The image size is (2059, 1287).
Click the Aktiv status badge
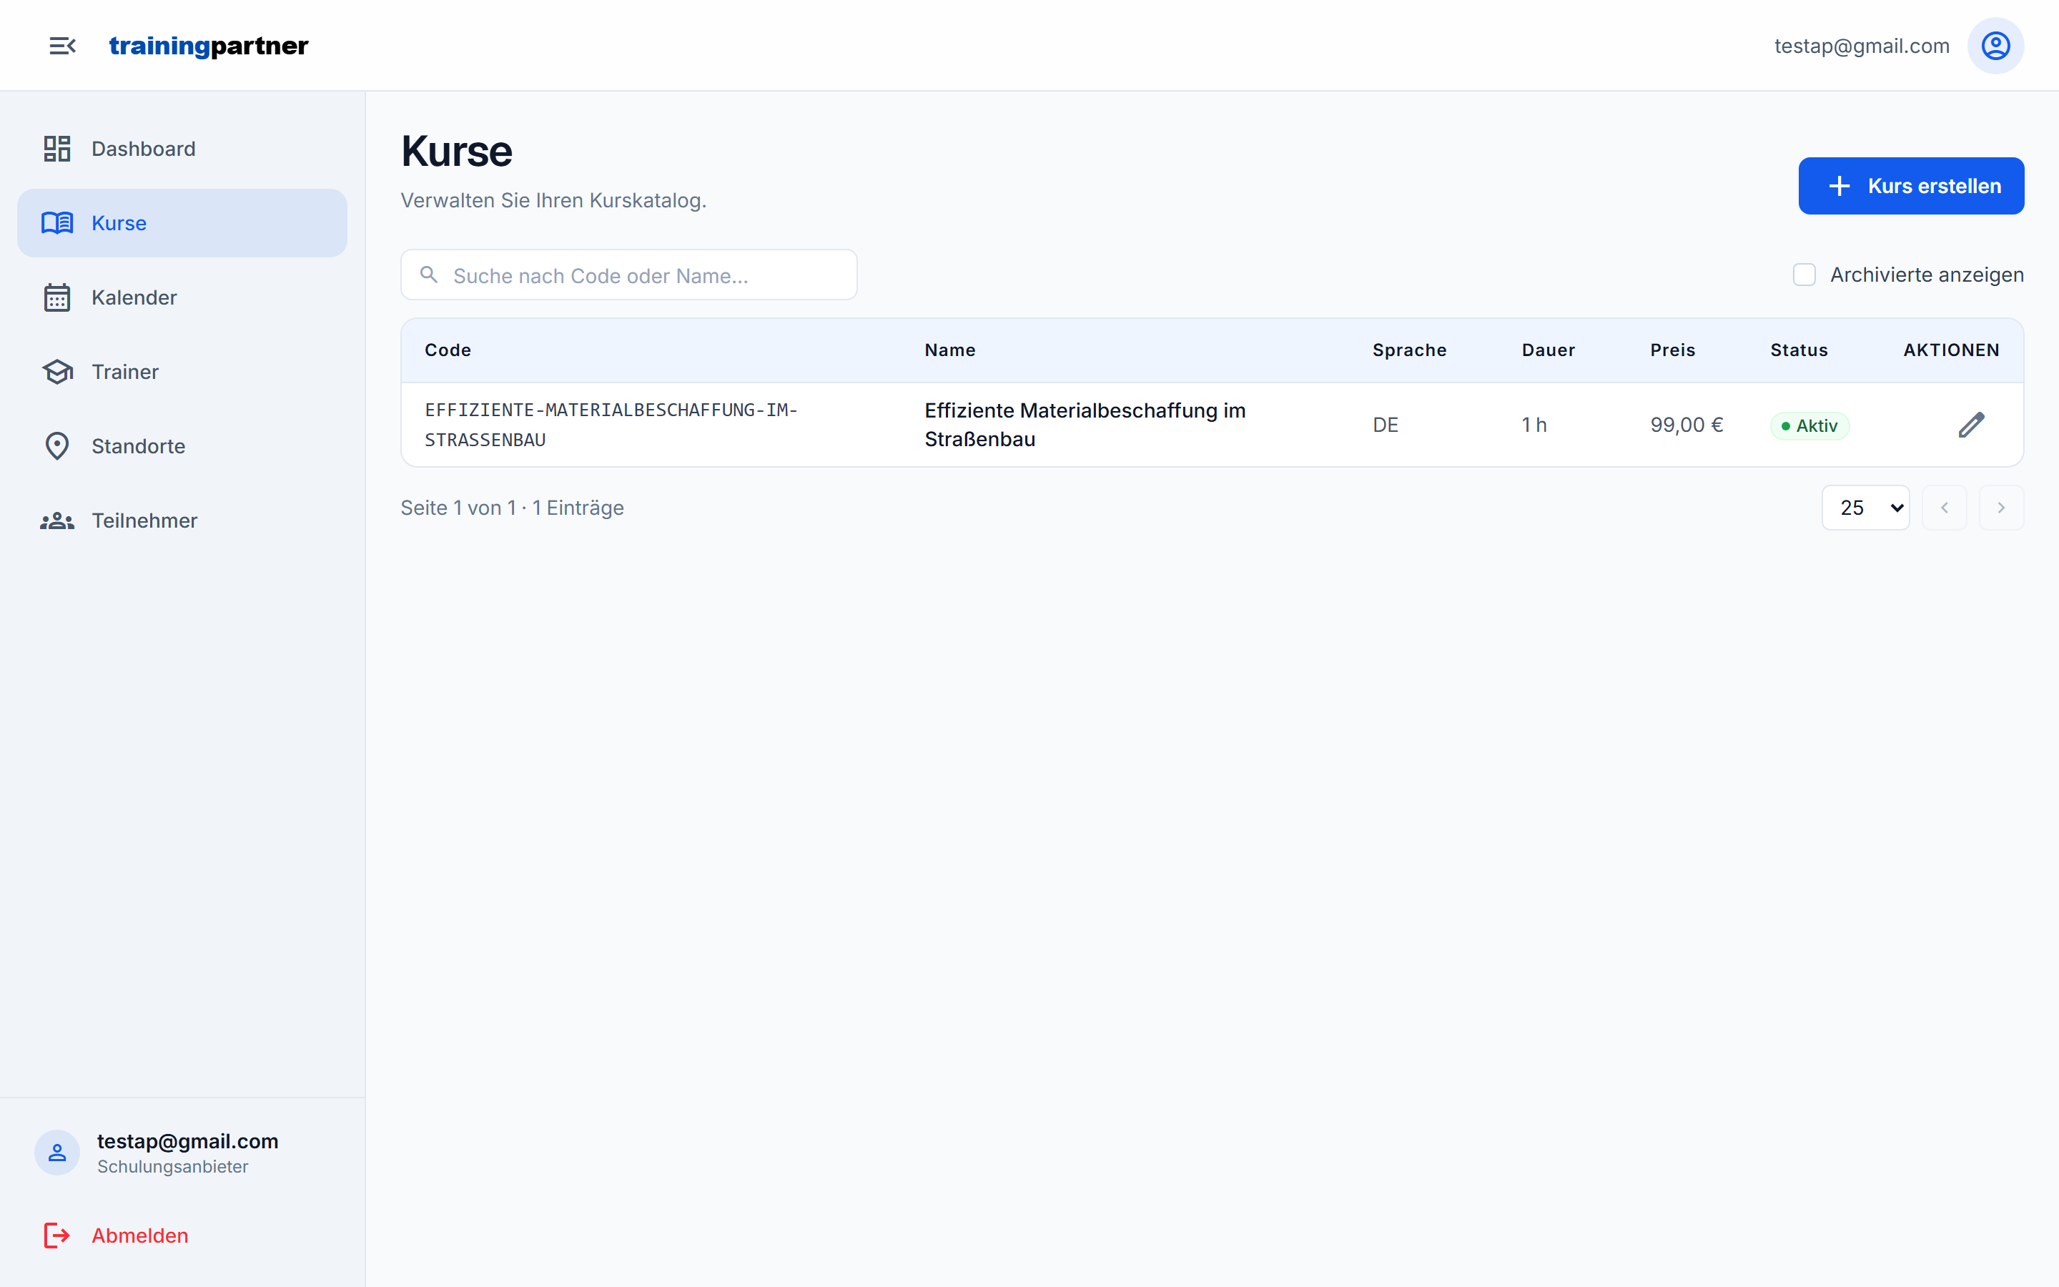pos(1809,425)
